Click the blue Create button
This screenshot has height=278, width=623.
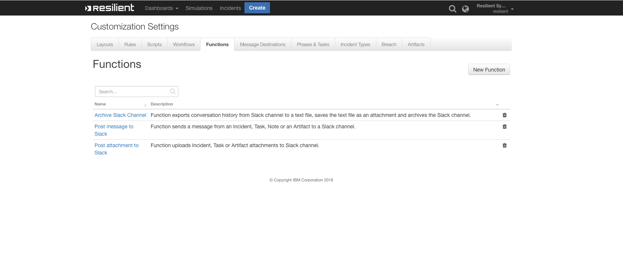click(x=257, y=8)
